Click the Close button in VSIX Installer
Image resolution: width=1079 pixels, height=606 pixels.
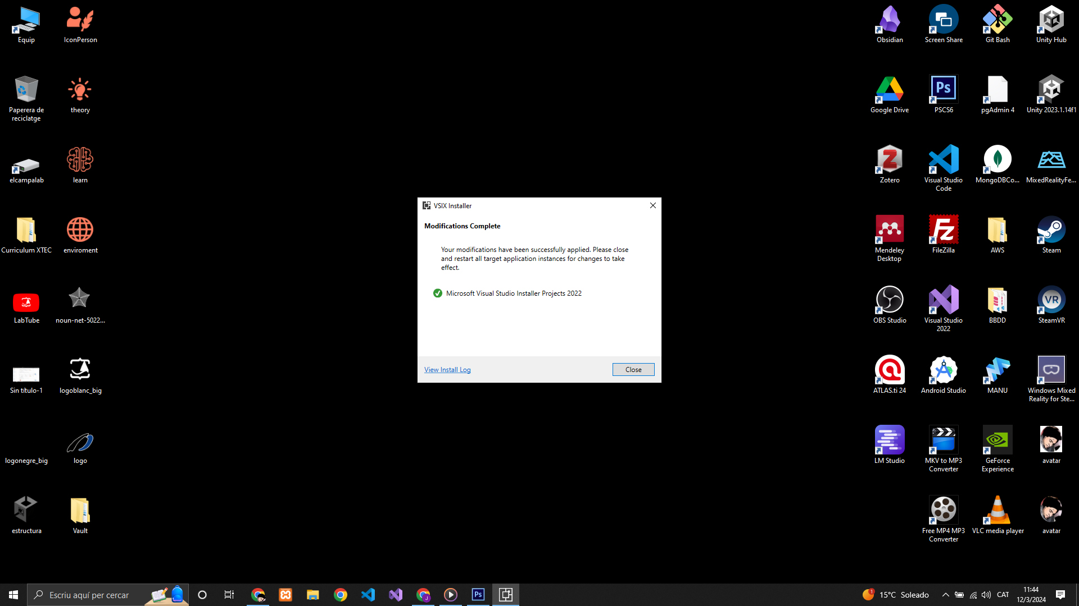pos(633,369)
